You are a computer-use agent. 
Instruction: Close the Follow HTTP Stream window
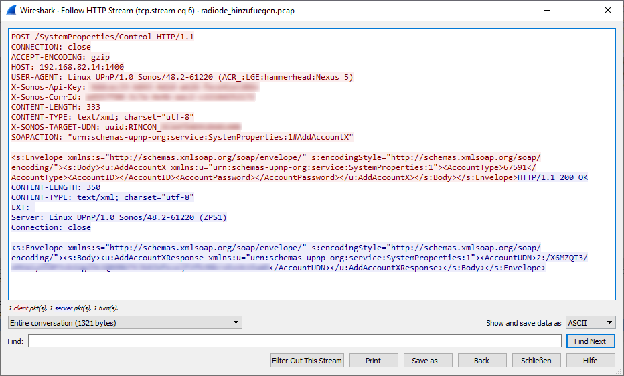pos(608,10)
